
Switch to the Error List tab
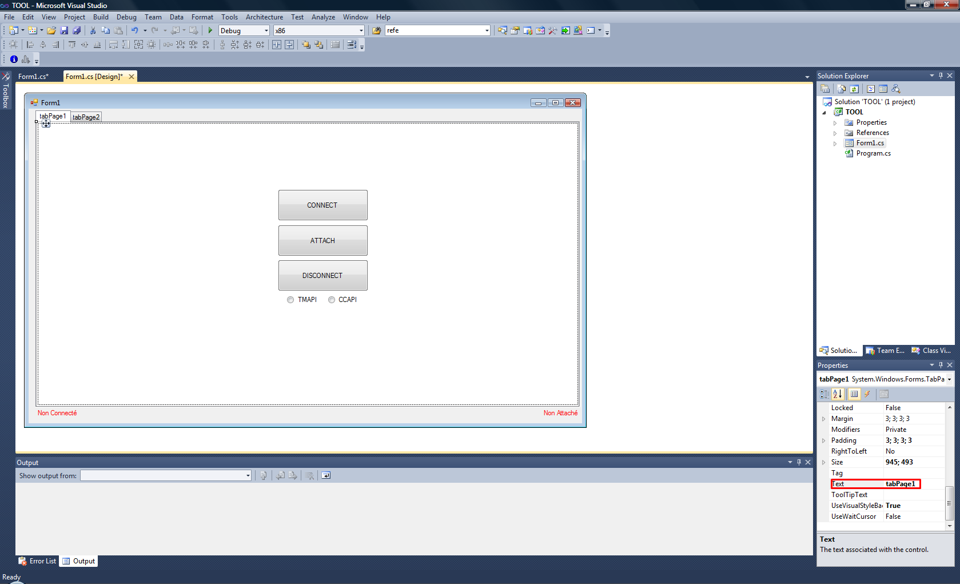coord(38,561)
